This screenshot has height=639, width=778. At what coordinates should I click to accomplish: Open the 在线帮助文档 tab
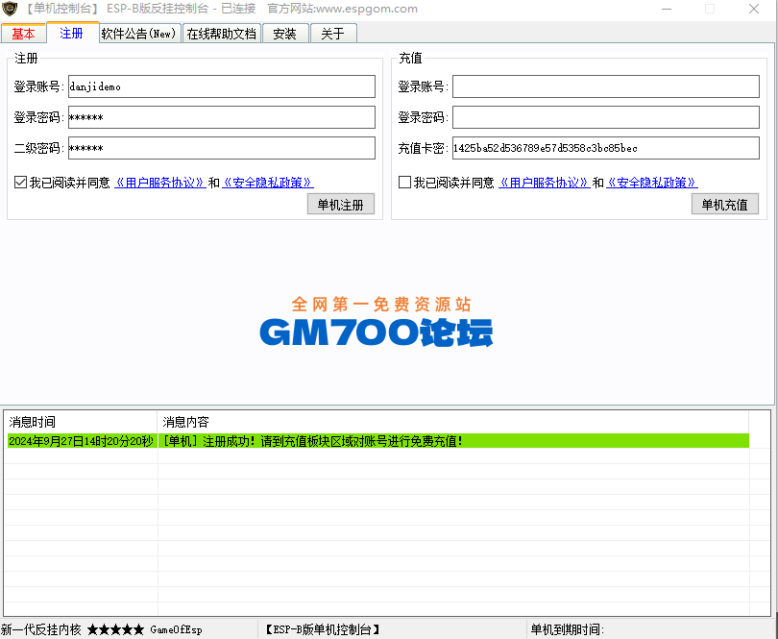tap(221, 34)
